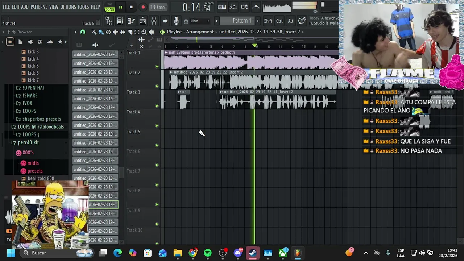Open the FILE menu

tap(7, 7)
